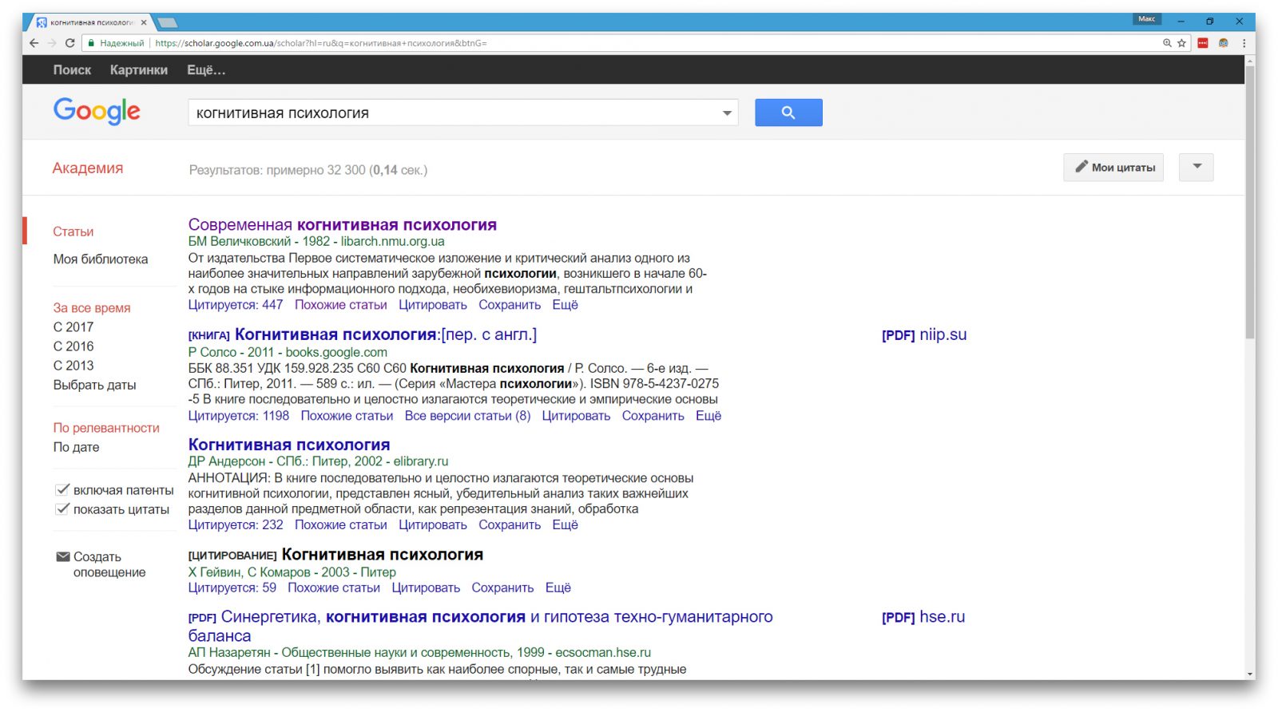Image resolution: width=1278 pixels, height=712 pixels.
Task: Click the blue search magnifier button
Action: click(788, 113)
